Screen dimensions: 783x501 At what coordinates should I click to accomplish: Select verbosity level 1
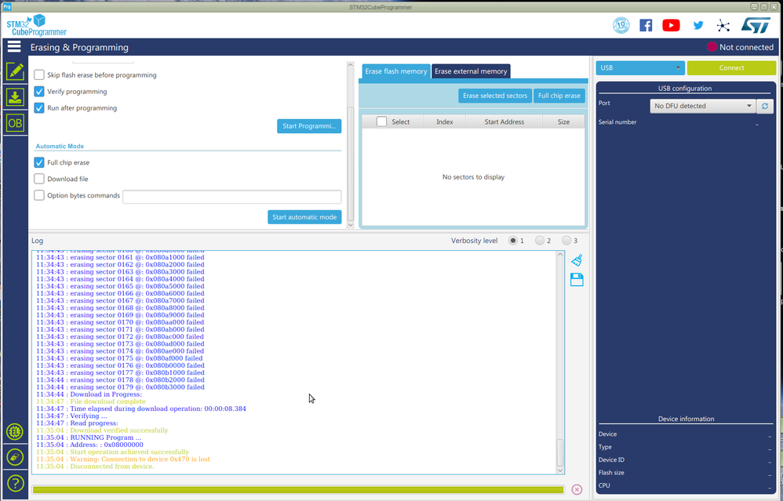tap(513, 241)
